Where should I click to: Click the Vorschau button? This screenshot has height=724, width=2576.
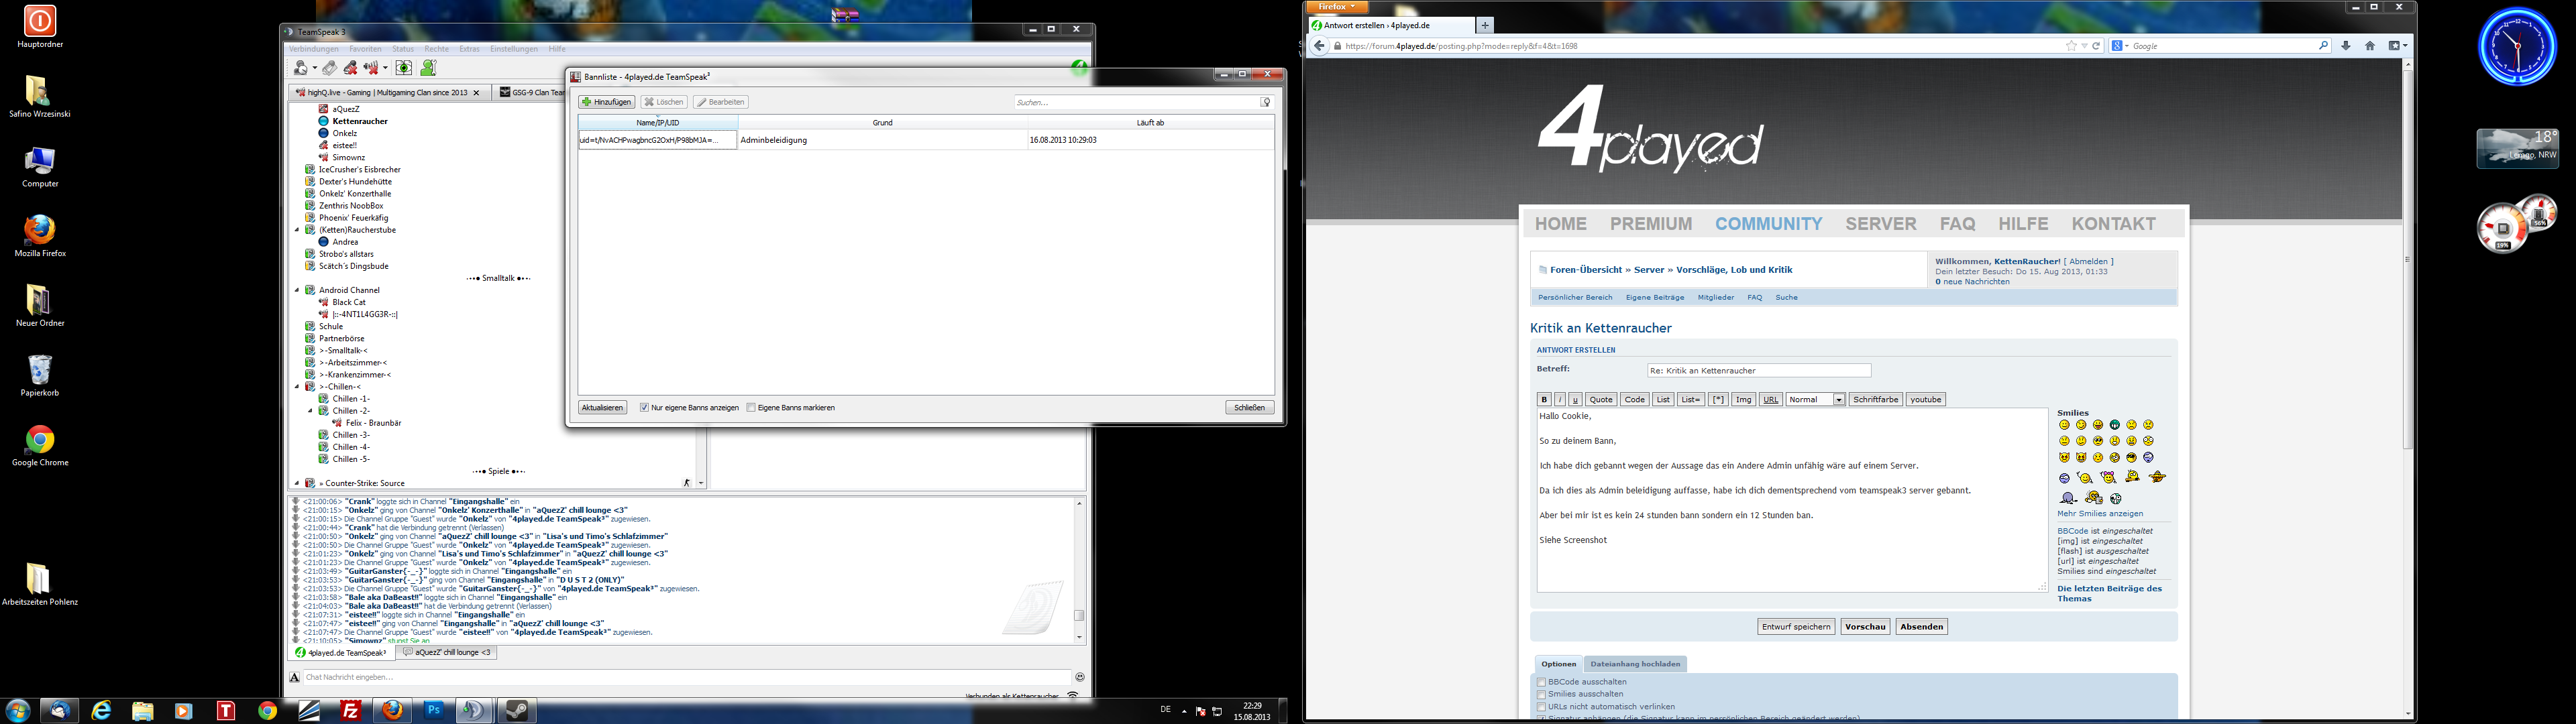click(1865, 627)
